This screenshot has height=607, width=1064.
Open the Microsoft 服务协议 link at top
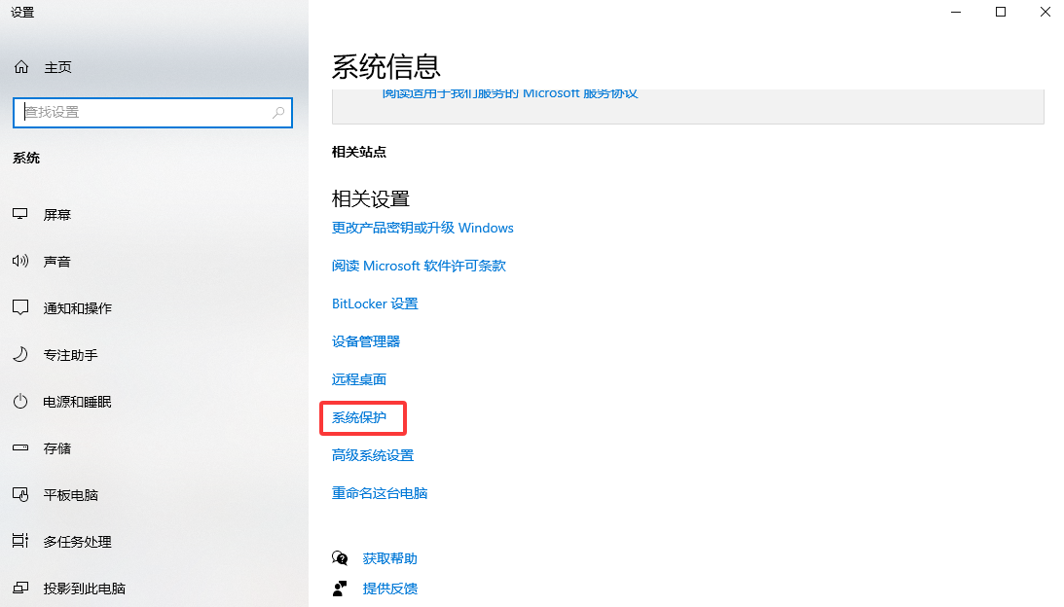pyautogui.click(x=509, y=93)
